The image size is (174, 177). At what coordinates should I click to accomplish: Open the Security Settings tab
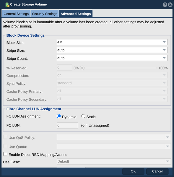45,14
